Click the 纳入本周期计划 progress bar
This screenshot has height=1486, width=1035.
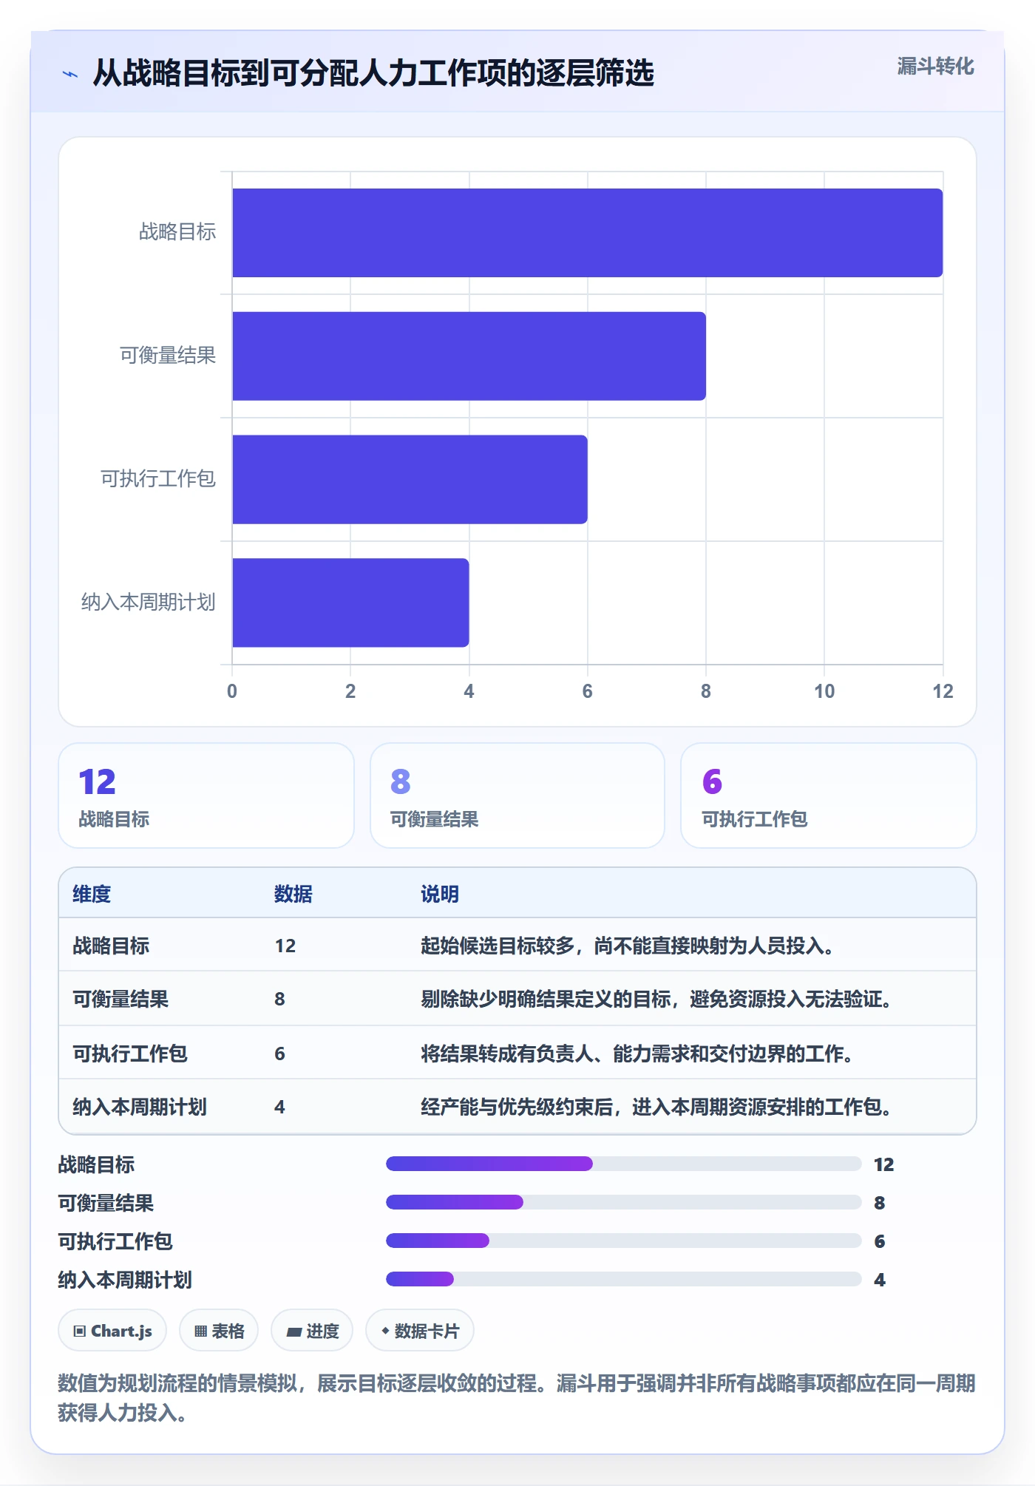tap(624, 1279)
